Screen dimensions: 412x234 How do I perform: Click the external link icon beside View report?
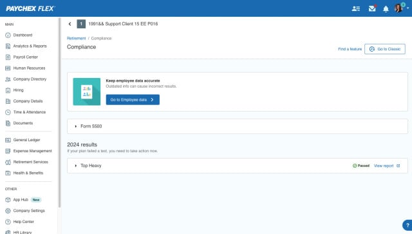coord(398,166)
